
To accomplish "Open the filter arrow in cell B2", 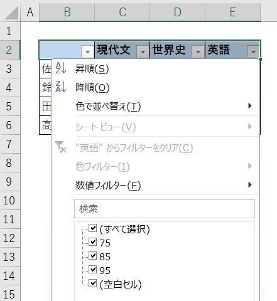I will tap(87, 51).
